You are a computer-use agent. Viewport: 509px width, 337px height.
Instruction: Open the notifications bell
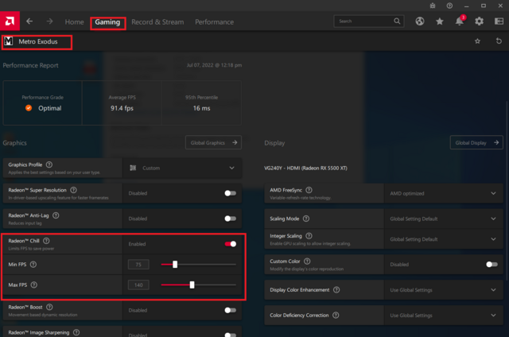pos(460,21)
